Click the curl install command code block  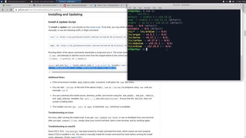(88, 37)
